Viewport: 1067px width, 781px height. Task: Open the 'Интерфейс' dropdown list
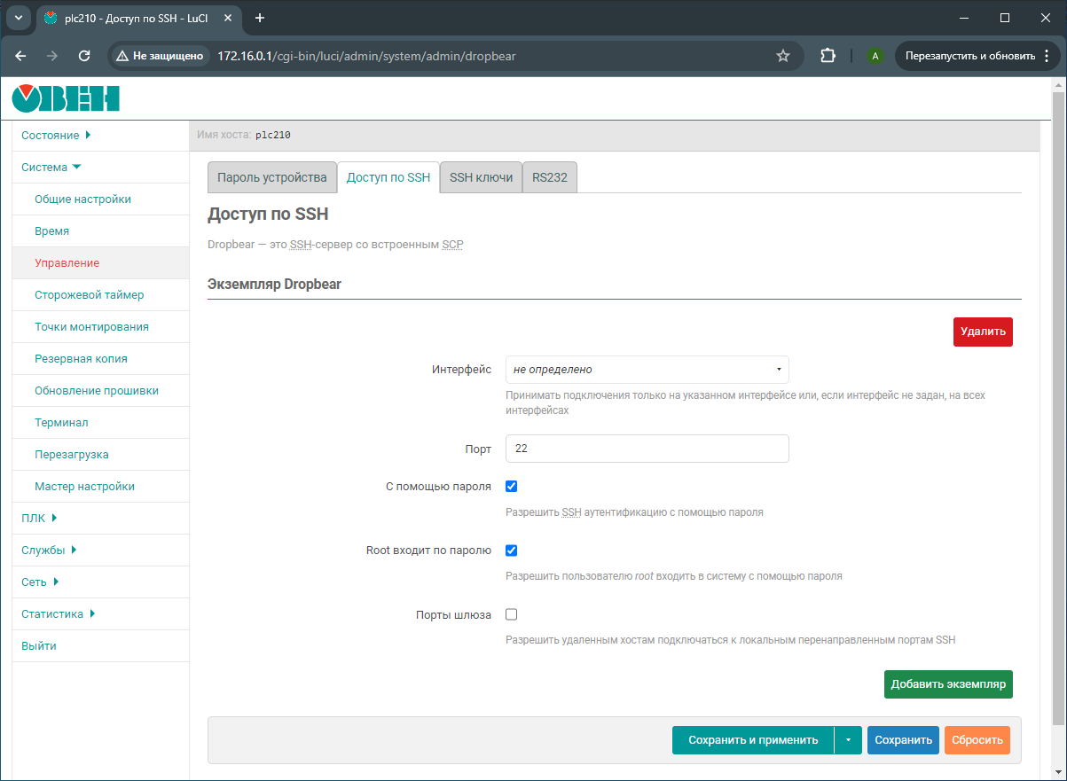click(x=647, y=370)
